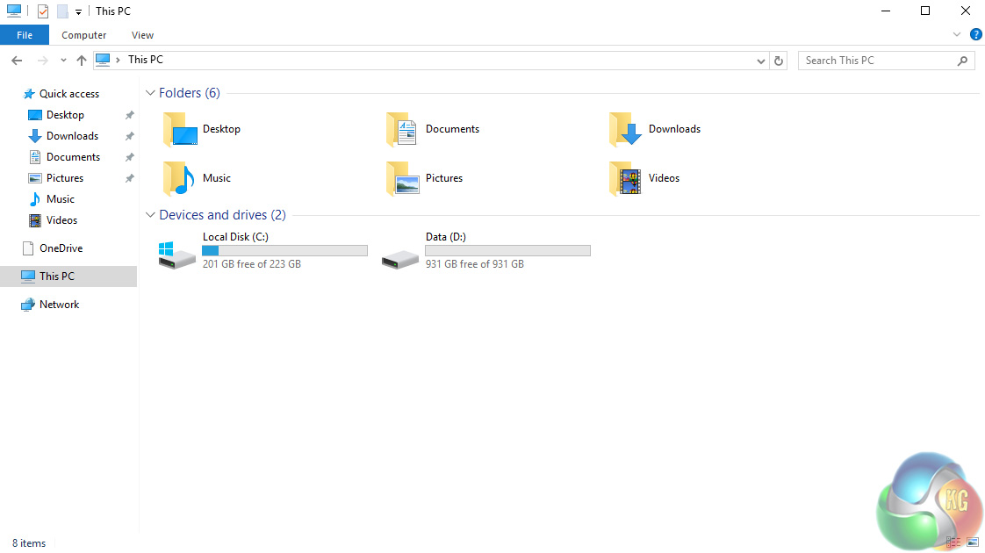The image size is (985, 553).
Task: Click the Data (D:) usage bar
Action: pyautogui.click(x=507, y=251)
